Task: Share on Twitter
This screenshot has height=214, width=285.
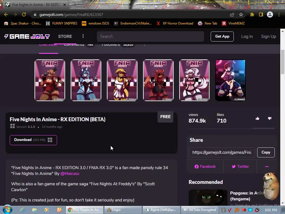Action: (240, 167)
